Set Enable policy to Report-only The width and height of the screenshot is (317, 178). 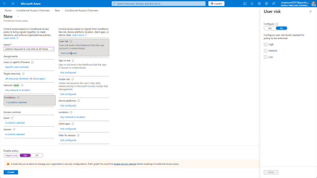(12, 156)
